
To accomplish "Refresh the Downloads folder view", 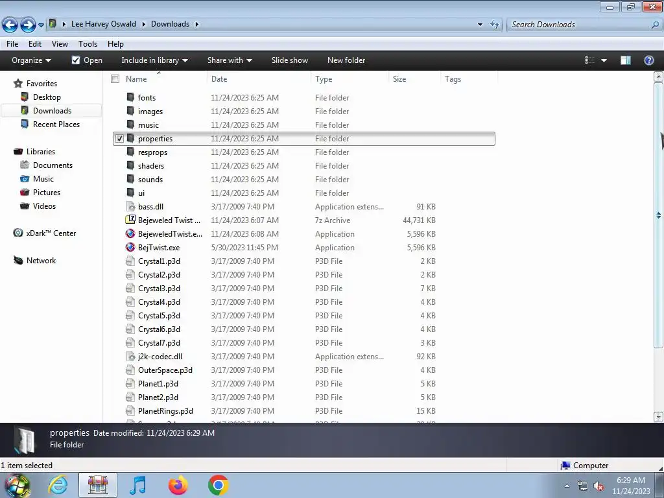I will 495,24.
